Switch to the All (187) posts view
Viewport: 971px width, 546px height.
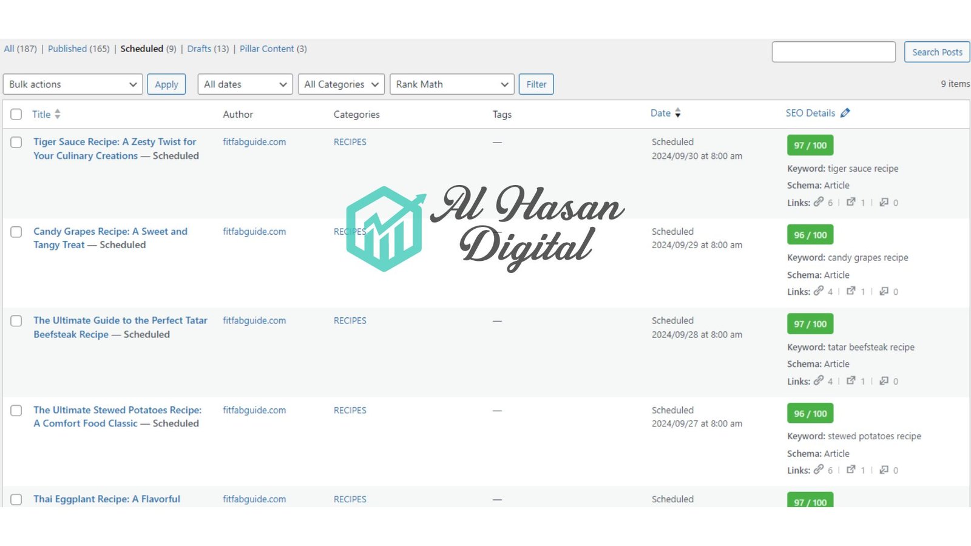click(x=20, y=49)
